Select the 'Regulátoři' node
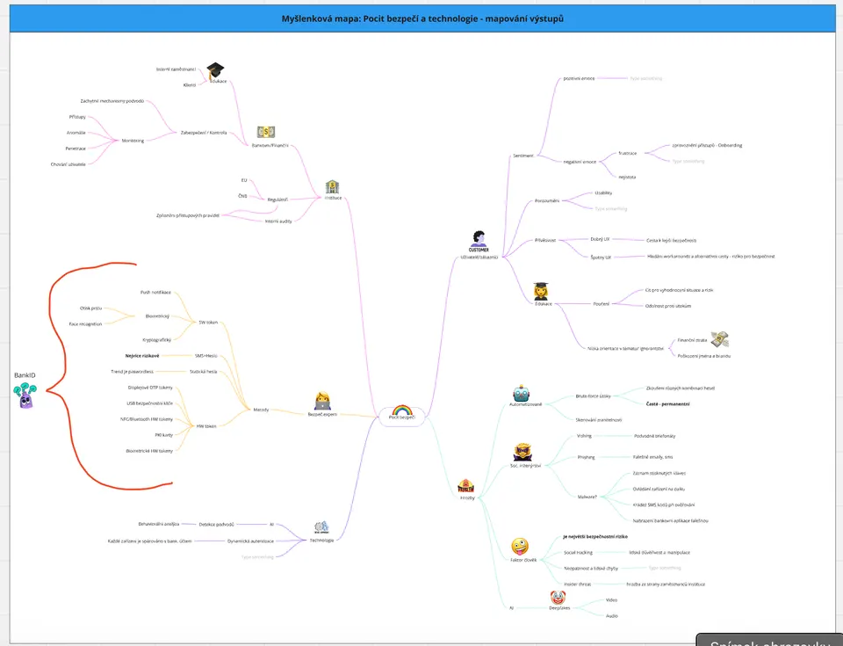The image size is (843, 646). pyautogui.click(x=278, y=200)
